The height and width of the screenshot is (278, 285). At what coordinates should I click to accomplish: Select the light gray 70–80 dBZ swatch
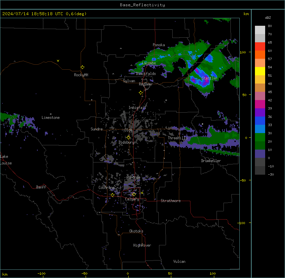[x=260, y=30]
